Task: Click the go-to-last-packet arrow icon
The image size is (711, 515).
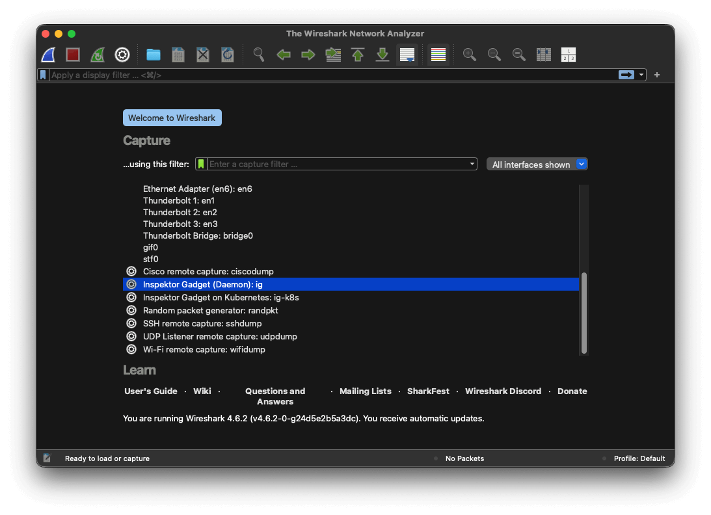Action: (x=382, y=55)
